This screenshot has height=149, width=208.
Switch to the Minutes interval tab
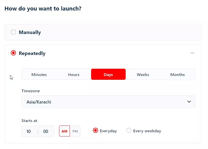39,74
